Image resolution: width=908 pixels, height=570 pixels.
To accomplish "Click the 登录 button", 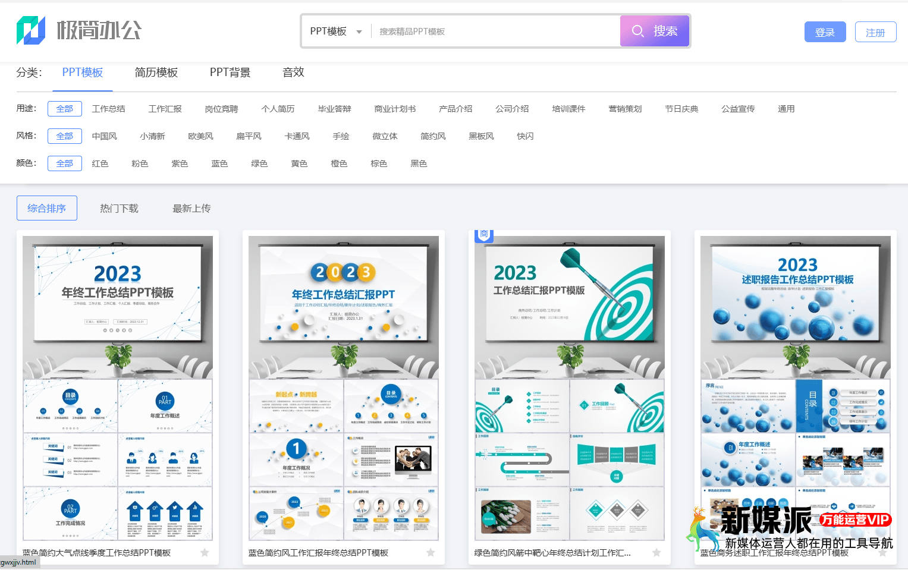I will pos(825,32).
